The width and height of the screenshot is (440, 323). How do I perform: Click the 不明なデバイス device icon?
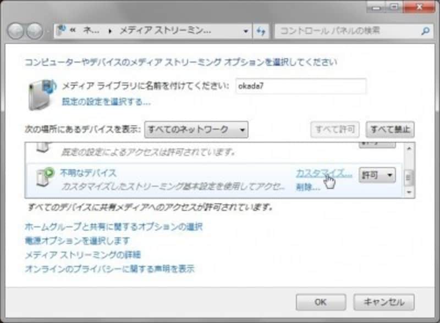[x=45, y=177]
